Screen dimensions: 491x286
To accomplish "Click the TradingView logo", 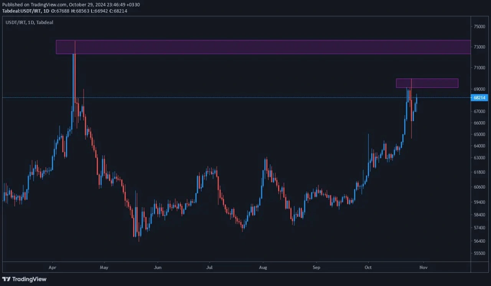I will point(24,279).
